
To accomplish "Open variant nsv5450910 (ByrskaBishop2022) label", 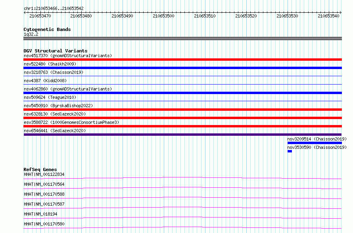I will pyautogui.click(x=58, y=106).
